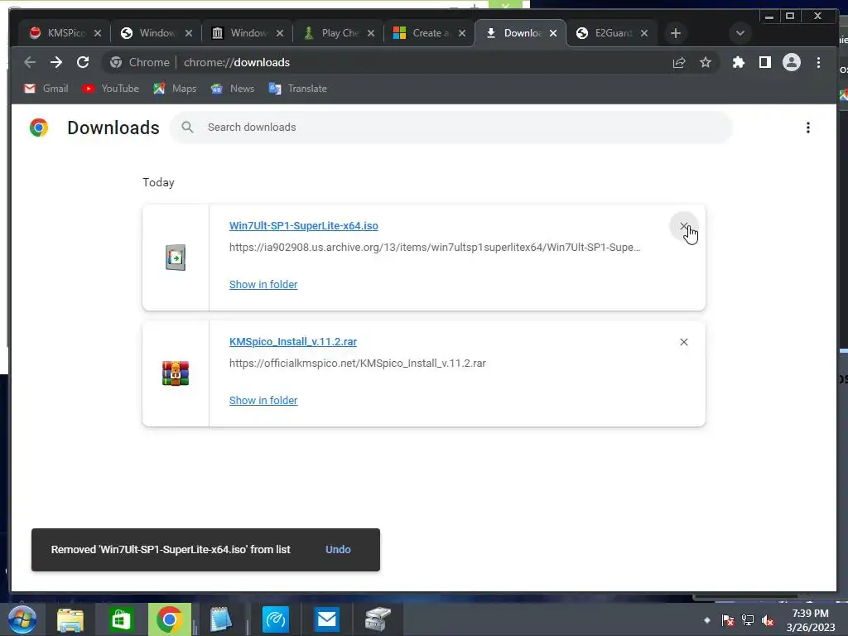Open a new tab with plus button
This screenshot has height=636, width=848.
pyautogui.click(x=676, y=33)
